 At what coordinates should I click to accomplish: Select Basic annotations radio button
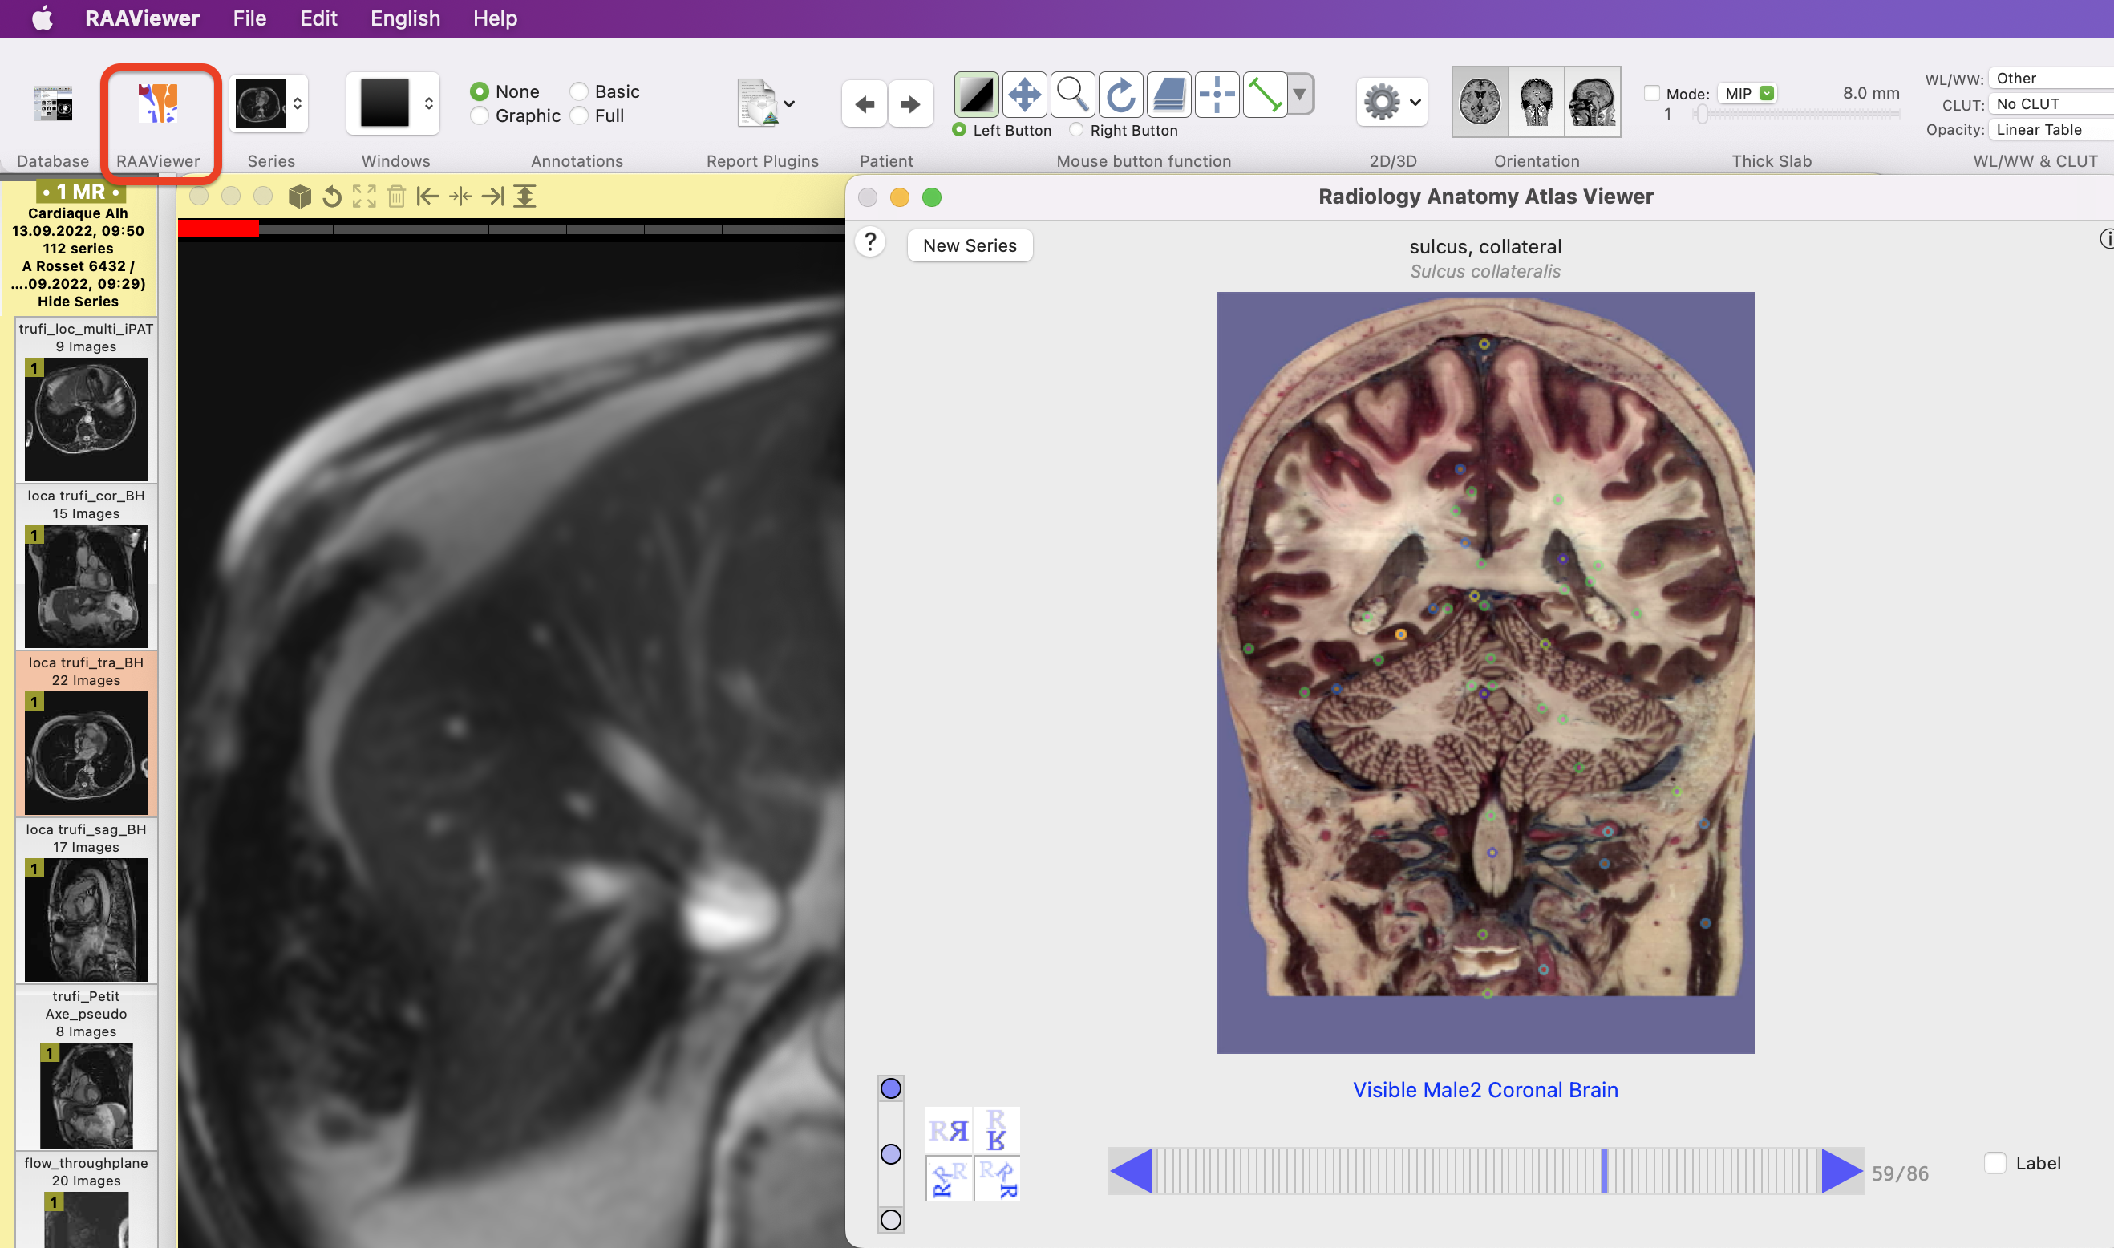click(x=578, y=91)
